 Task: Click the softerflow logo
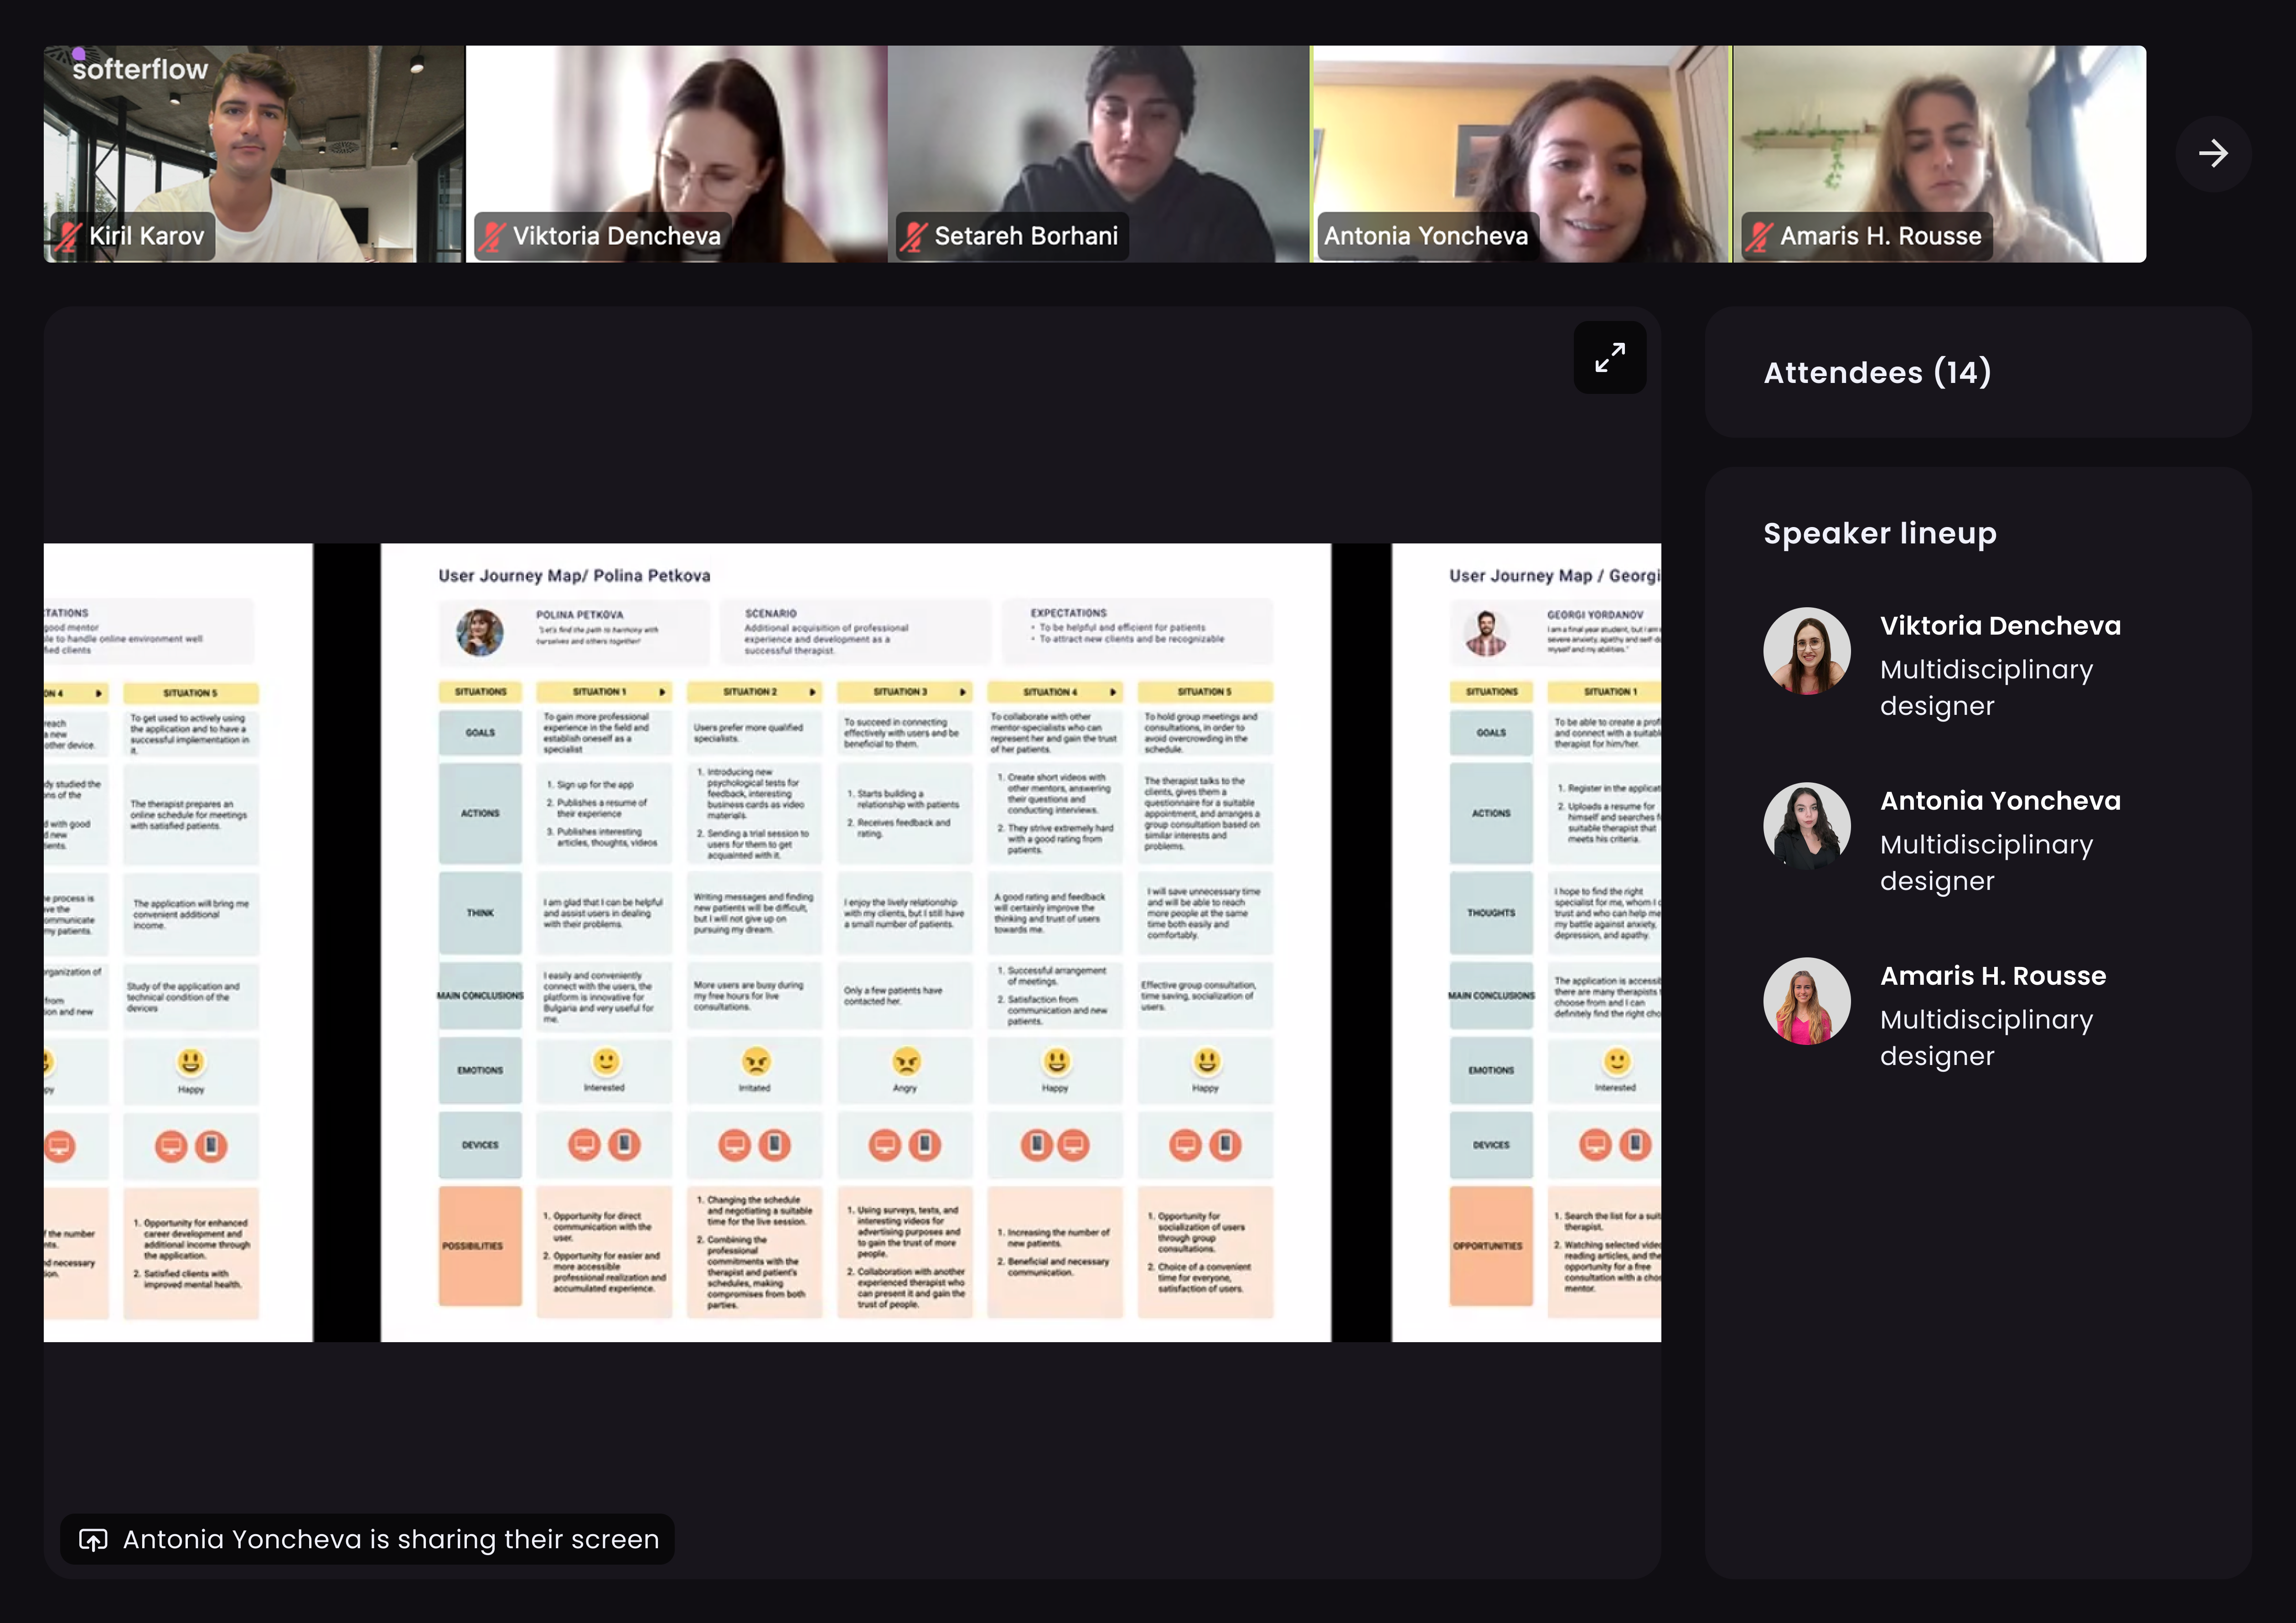(140, 68)
